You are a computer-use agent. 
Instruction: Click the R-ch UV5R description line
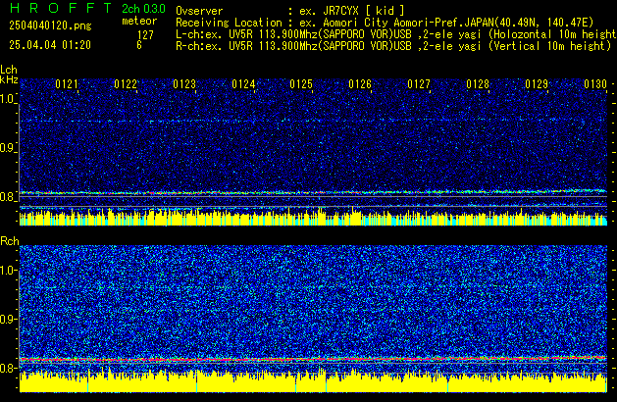393,46
